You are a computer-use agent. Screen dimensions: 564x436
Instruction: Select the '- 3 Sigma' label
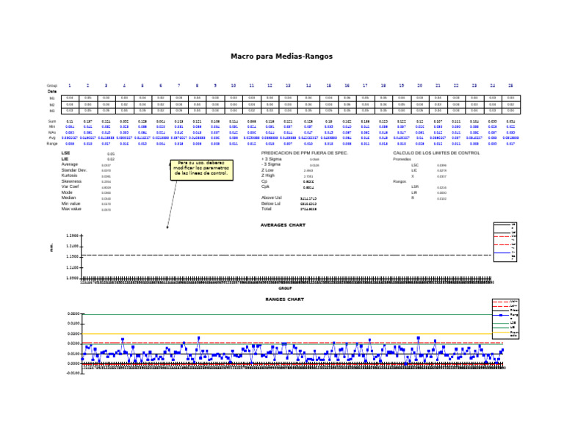(x=271, y=164)
